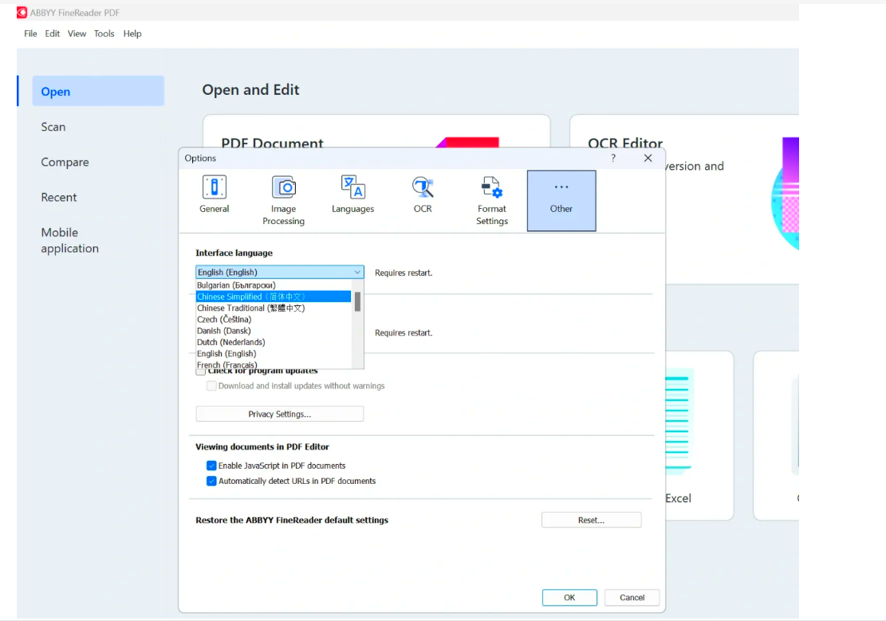Toggle Enable JavaScript in PDF documents
The height and width of the screenshot is (621, 886).
(x=211, y=466)
